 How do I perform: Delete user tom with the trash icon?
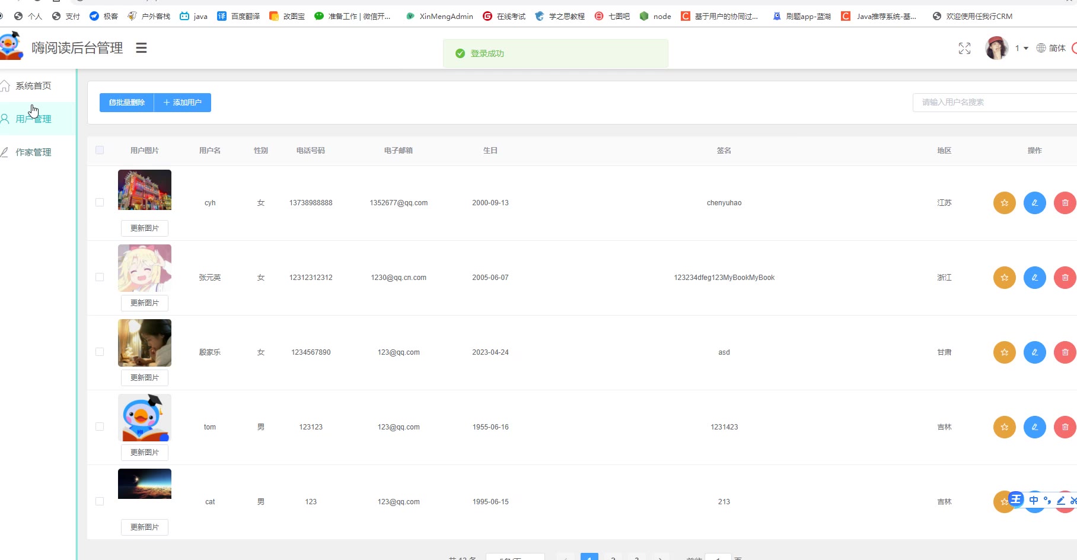[x=1065, y=427]
